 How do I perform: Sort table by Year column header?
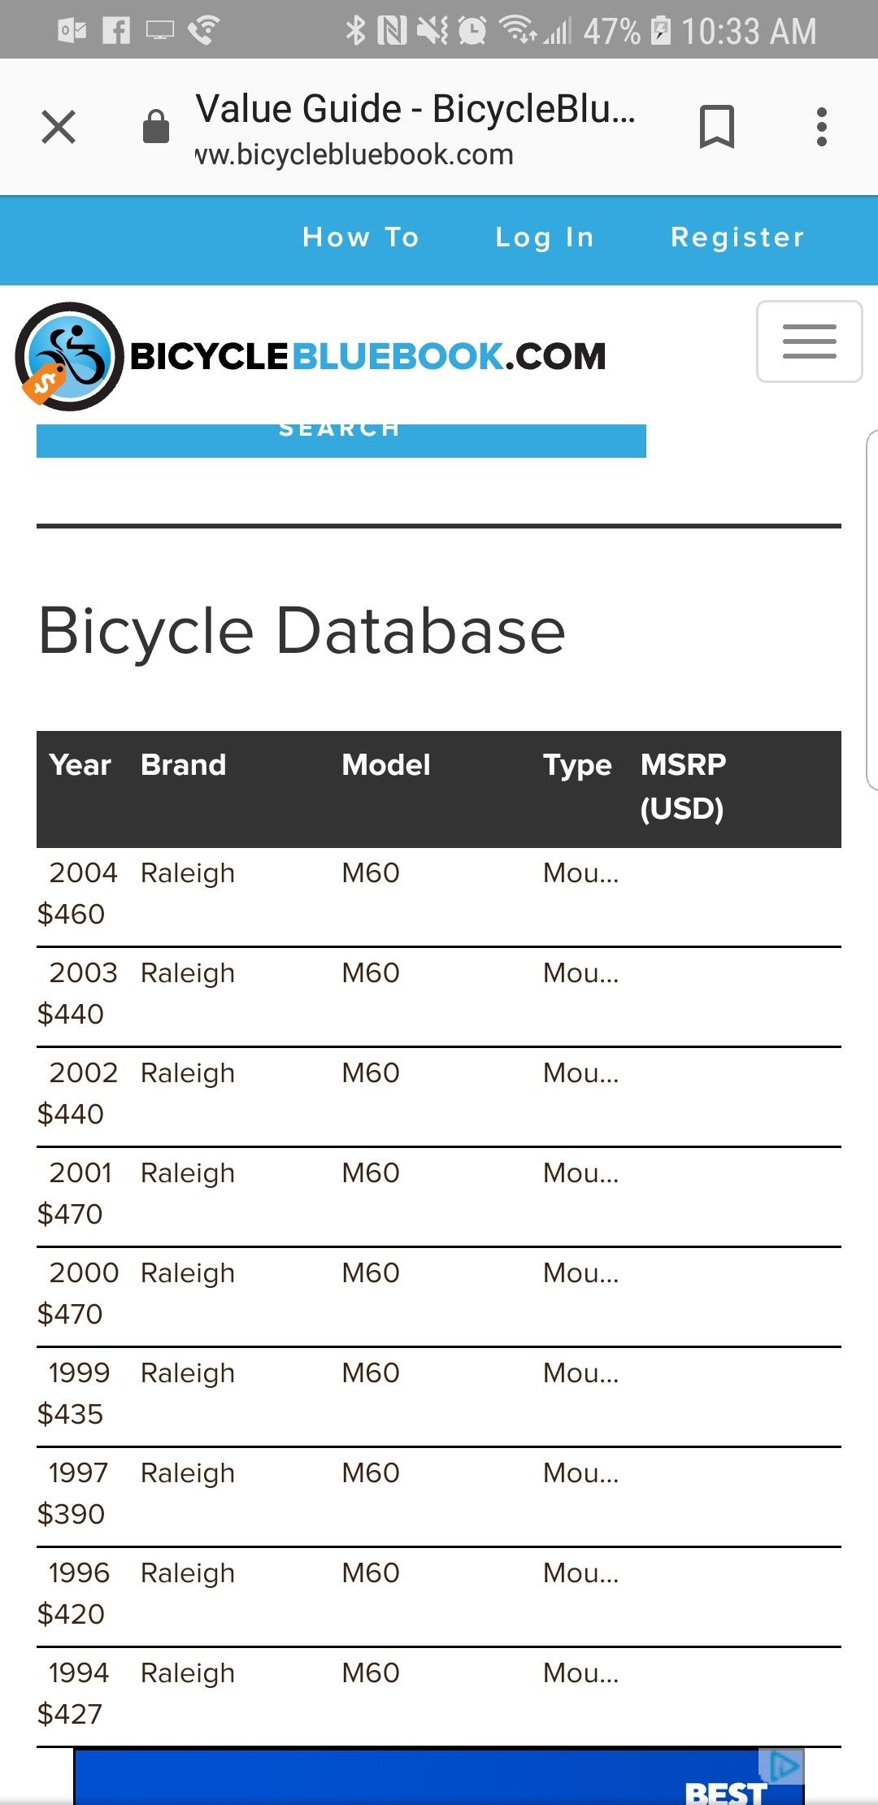click(80, 765)
